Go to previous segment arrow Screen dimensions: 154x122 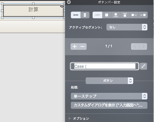tap(135, 47)
